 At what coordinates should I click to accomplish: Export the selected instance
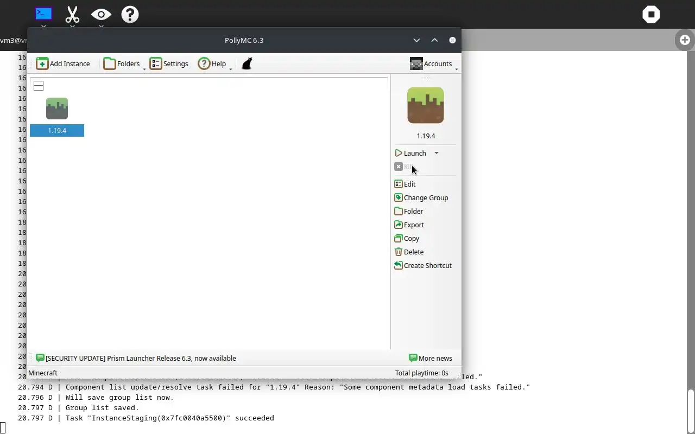tap(409, 225)
